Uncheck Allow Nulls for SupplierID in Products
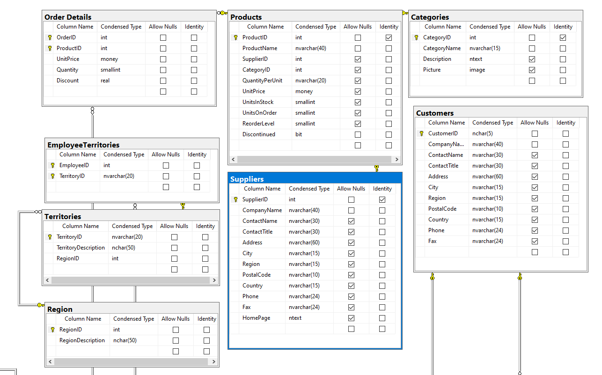This screenshot has height=375, width=602. coord(358,59)
